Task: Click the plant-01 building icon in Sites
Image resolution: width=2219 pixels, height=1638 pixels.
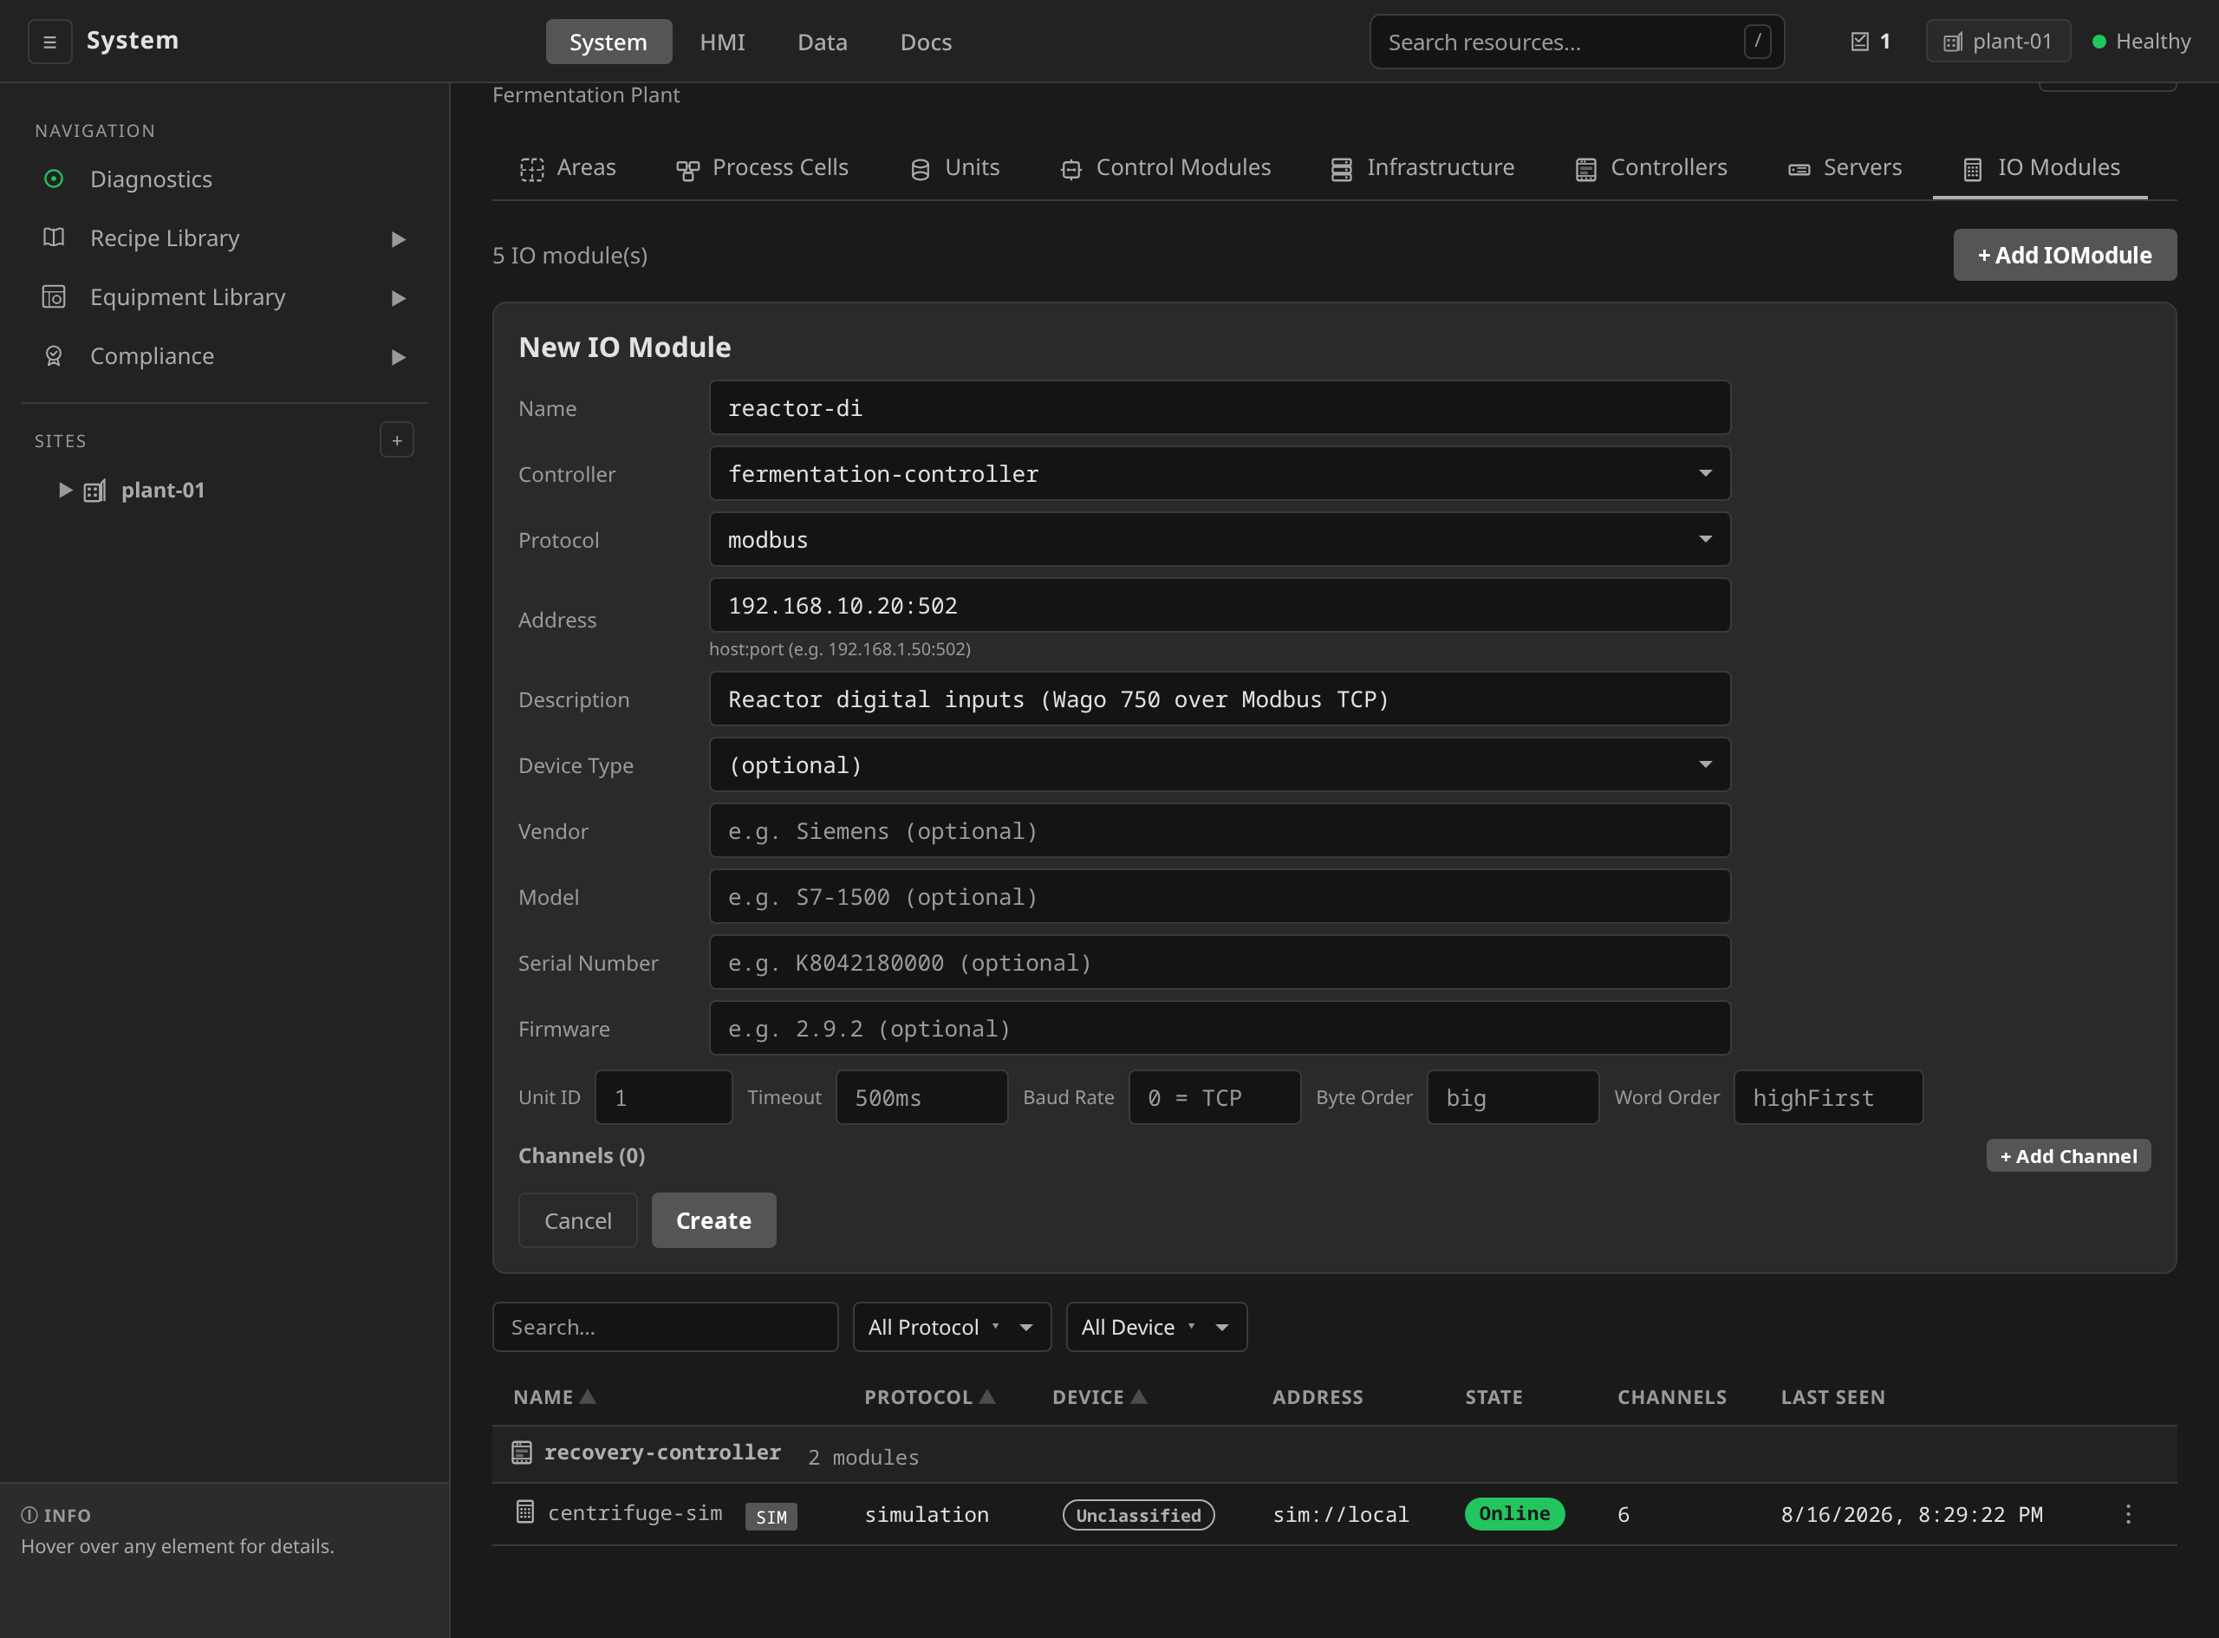Action: click(95, 490)
